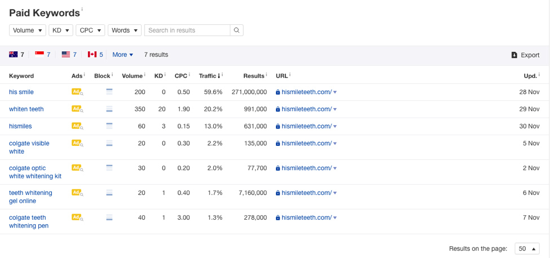Open Ad preview for 'colgate visible white'
Screen dimensions: 550x258
(x=77, y=143)
